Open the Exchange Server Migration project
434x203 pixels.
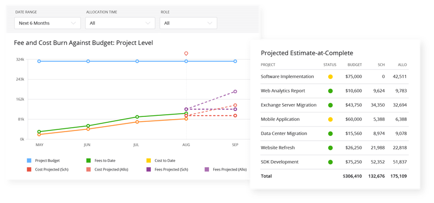(x=289, y=105)
